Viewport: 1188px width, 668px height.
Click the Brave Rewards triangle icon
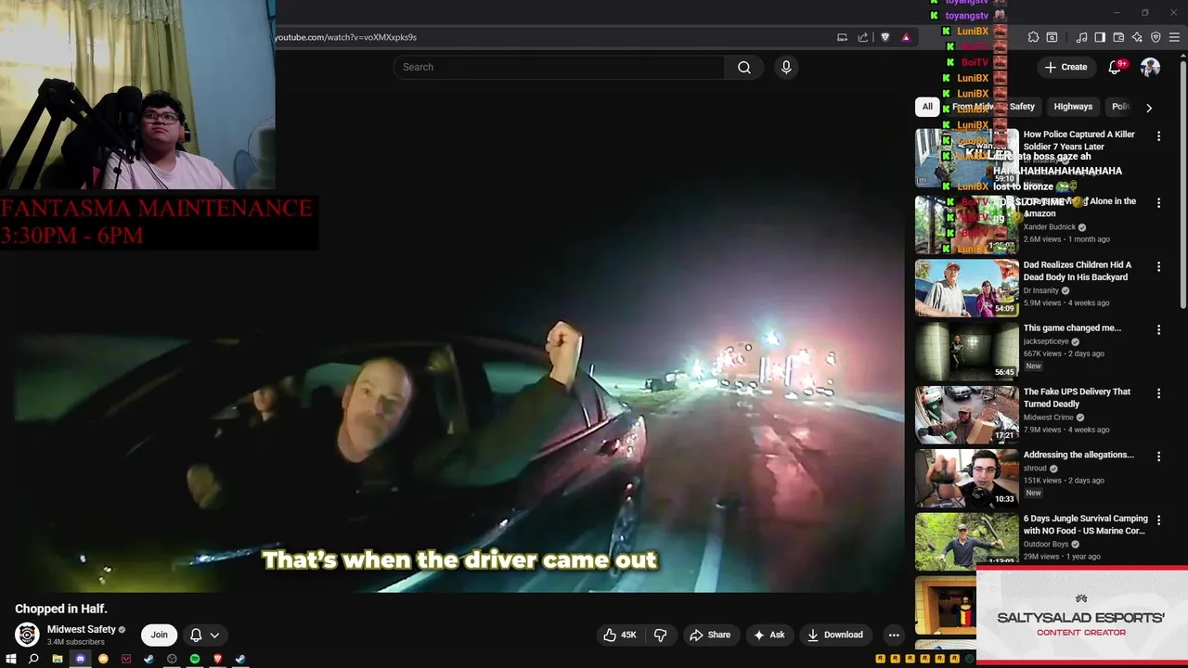pyautogui.click(x=906, y=37)
